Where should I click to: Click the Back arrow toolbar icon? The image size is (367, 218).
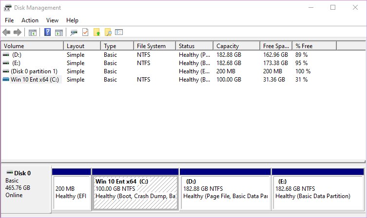pyautogui.click(x=6, y=32)
